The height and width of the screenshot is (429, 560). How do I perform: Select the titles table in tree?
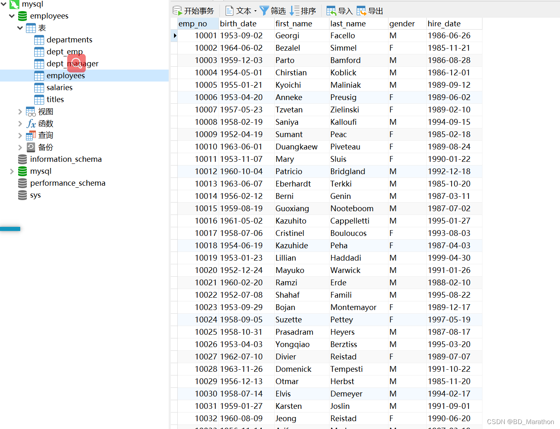pyautogui.click(x=55, y=100)
